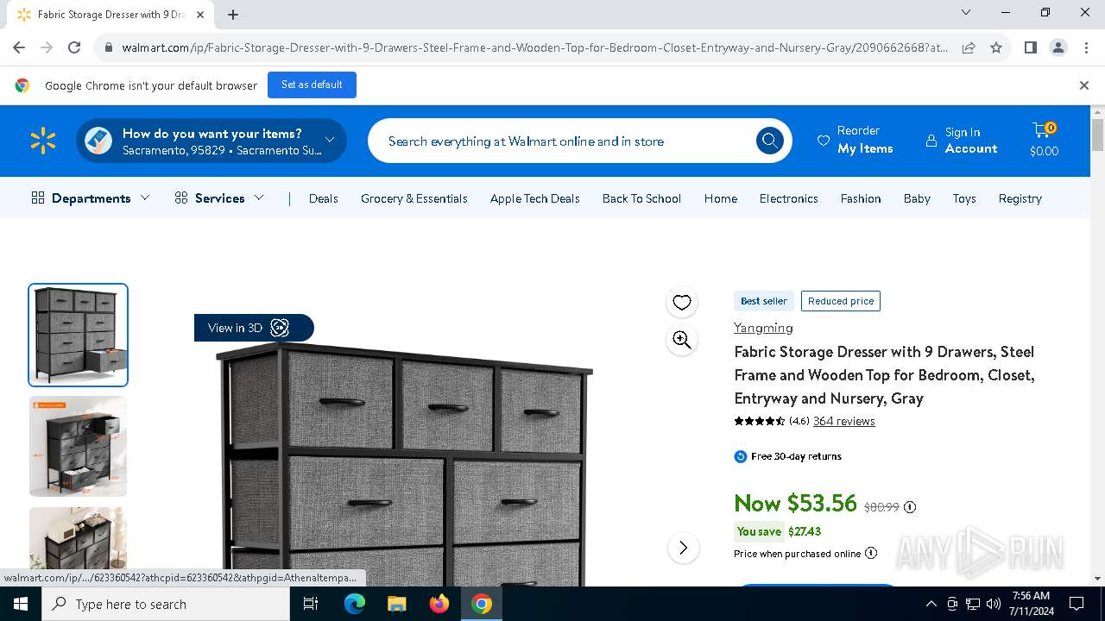The image size is (1105, 621).
Task: Open Windows notification center
Action: pyautogui.click(x=1077, y=604)
